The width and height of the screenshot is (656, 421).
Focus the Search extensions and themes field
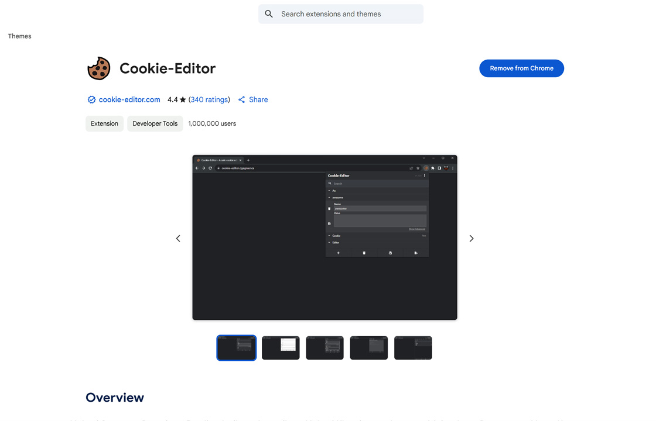coord(340,14)
